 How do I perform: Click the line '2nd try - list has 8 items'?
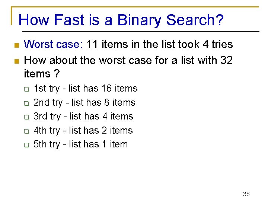pyautogui.click(x=84, y=103)
